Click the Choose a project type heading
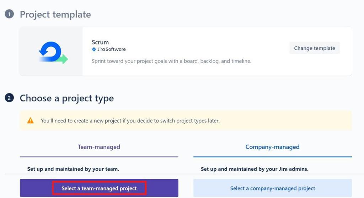 67,98
